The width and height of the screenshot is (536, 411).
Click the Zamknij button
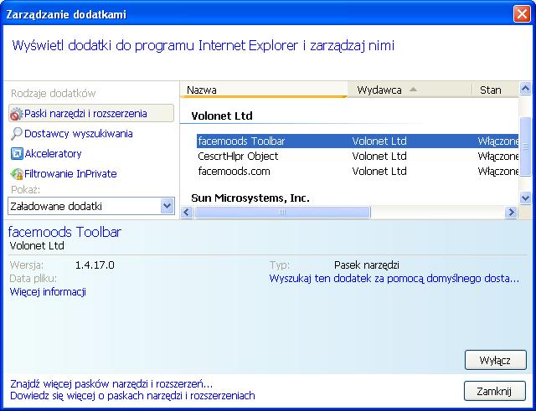tap(495, 391)
